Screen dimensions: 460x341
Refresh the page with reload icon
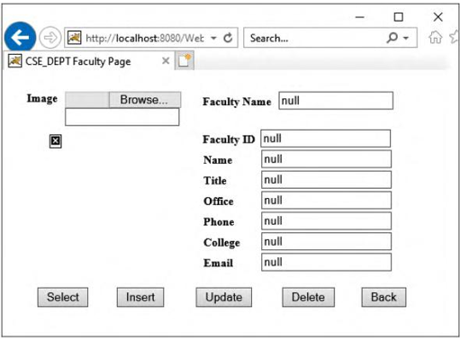pyautogui.click(x=228, y=38)
